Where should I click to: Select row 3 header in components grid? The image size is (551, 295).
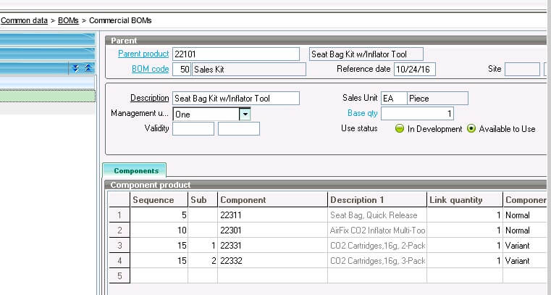tap(119, 246)
